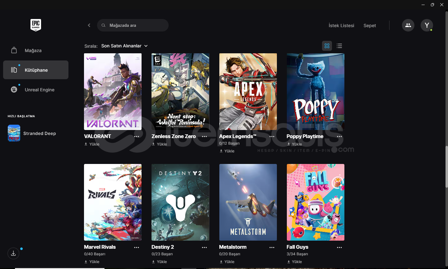Install Metalstorm via Yükle
The image size is (448, 269).
(227, 262)
